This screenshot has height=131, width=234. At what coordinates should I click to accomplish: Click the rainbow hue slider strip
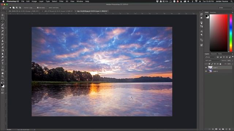[231, 33]
